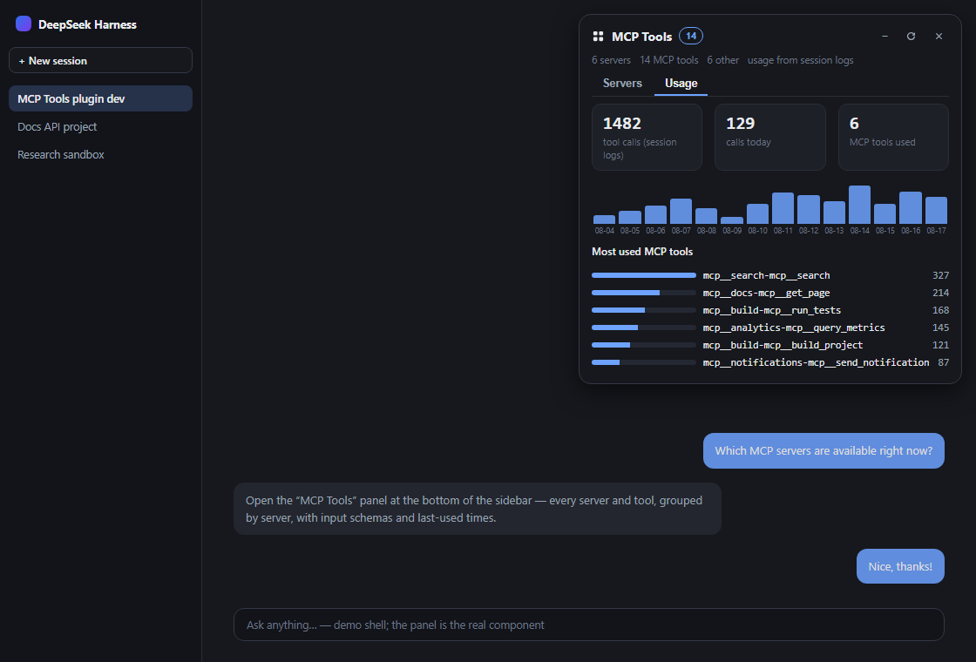Click the 08-12 bar in chart
The height and width of the screenshot is (662, 976).
[809, 210]
